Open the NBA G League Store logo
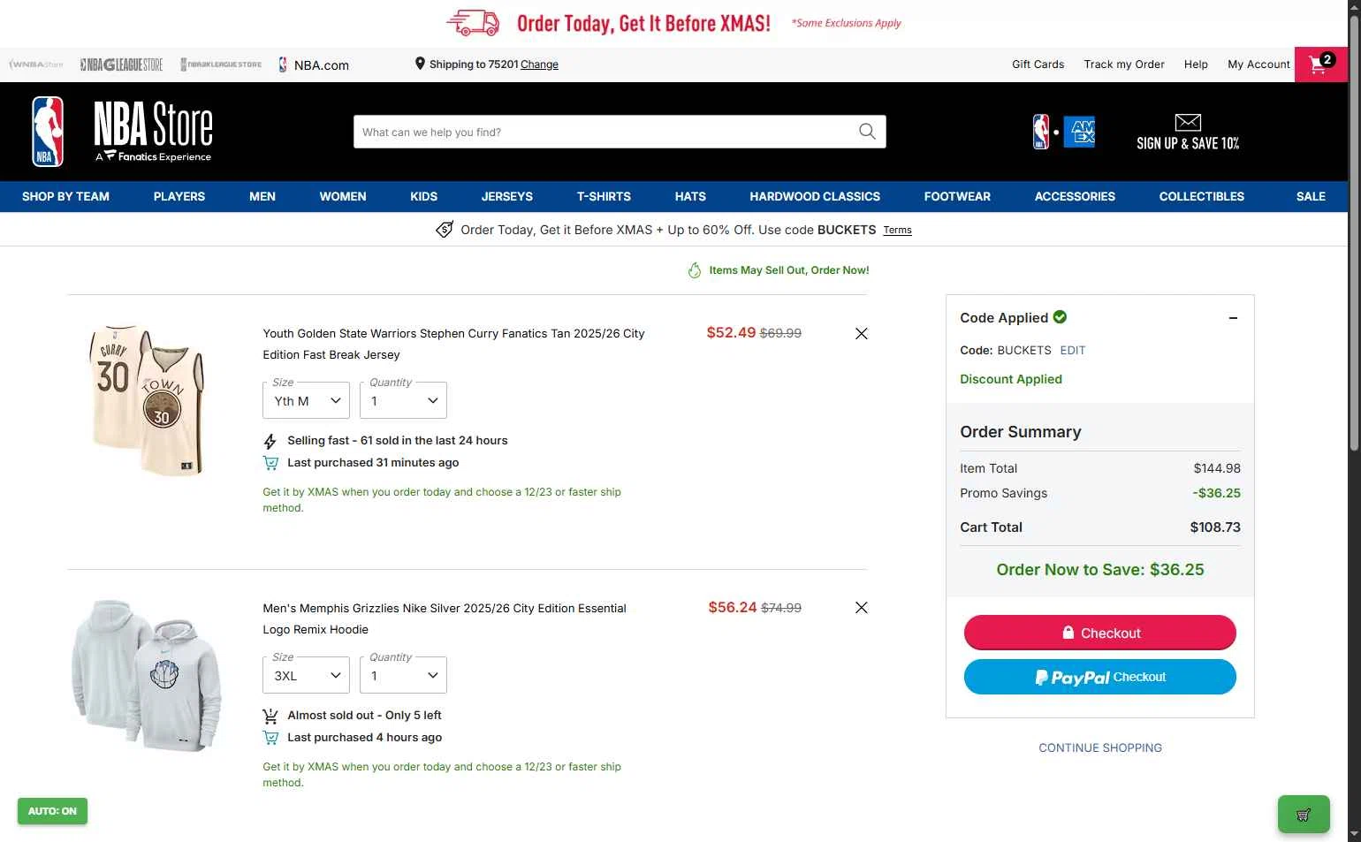Viewport: 1361px width, 842px height. [x=121, y=64]
